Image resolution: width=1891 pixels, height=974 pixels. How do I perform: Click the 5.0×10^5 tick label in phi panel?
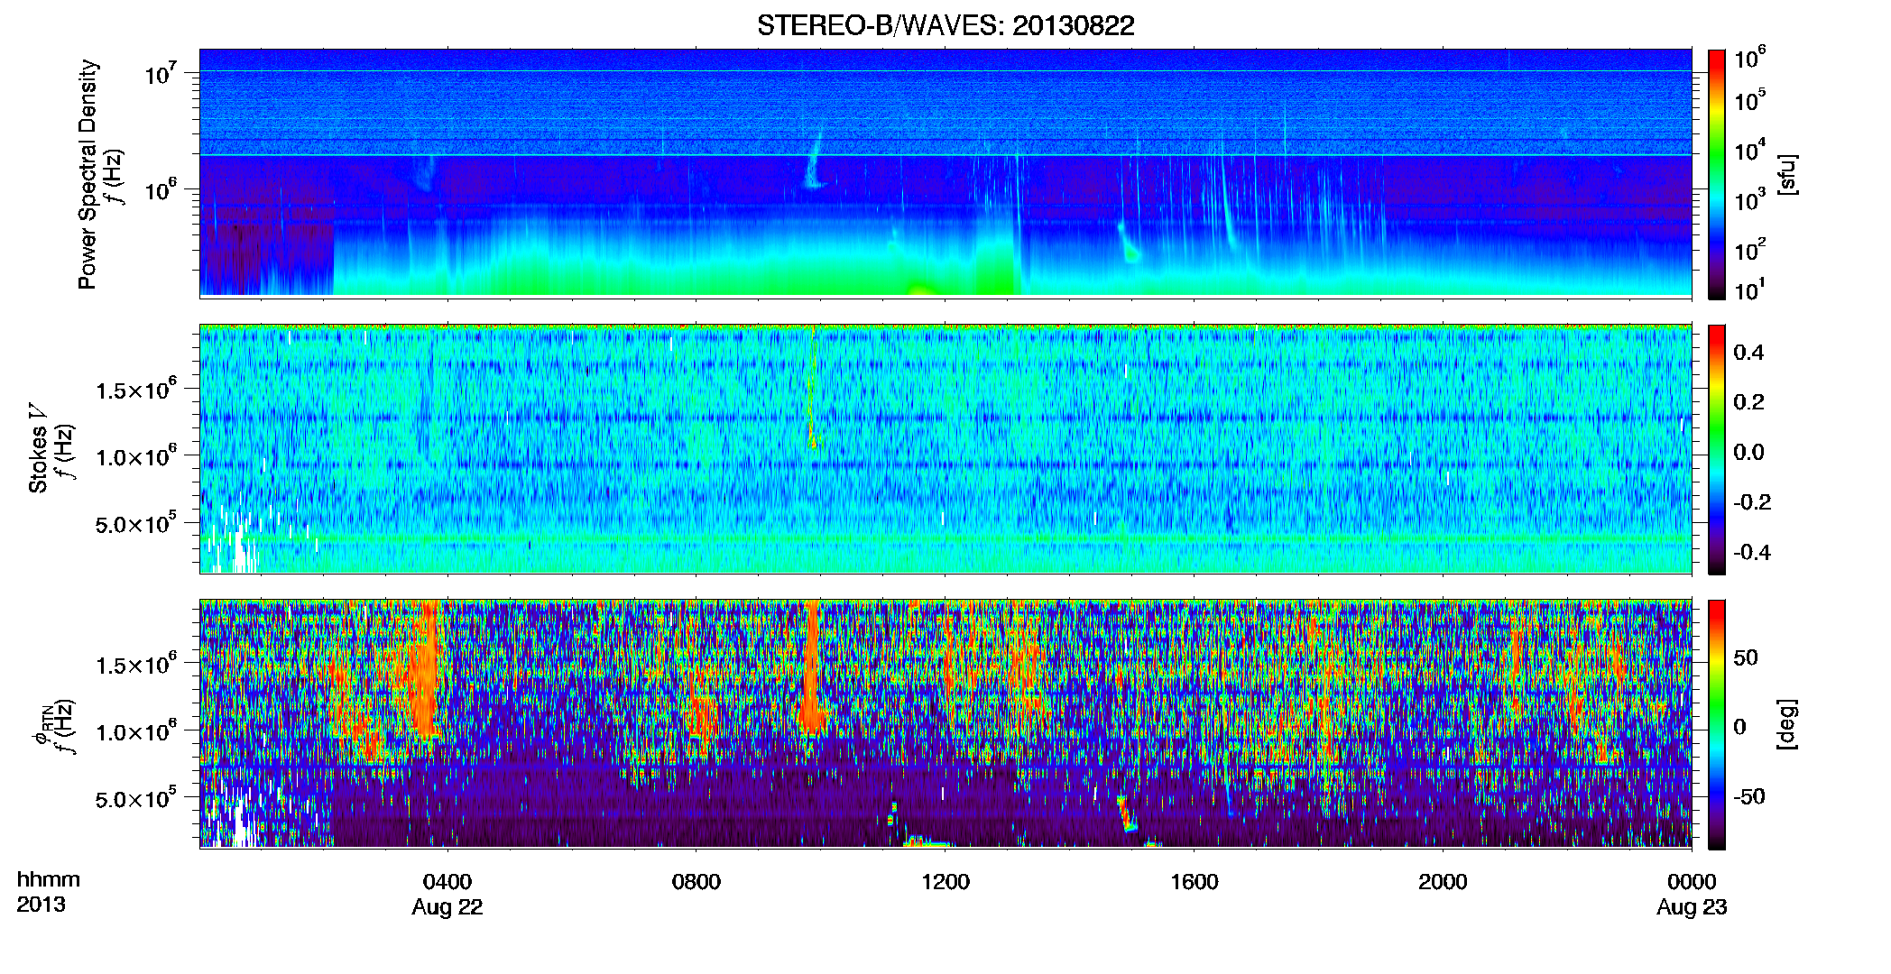point(136,799)
